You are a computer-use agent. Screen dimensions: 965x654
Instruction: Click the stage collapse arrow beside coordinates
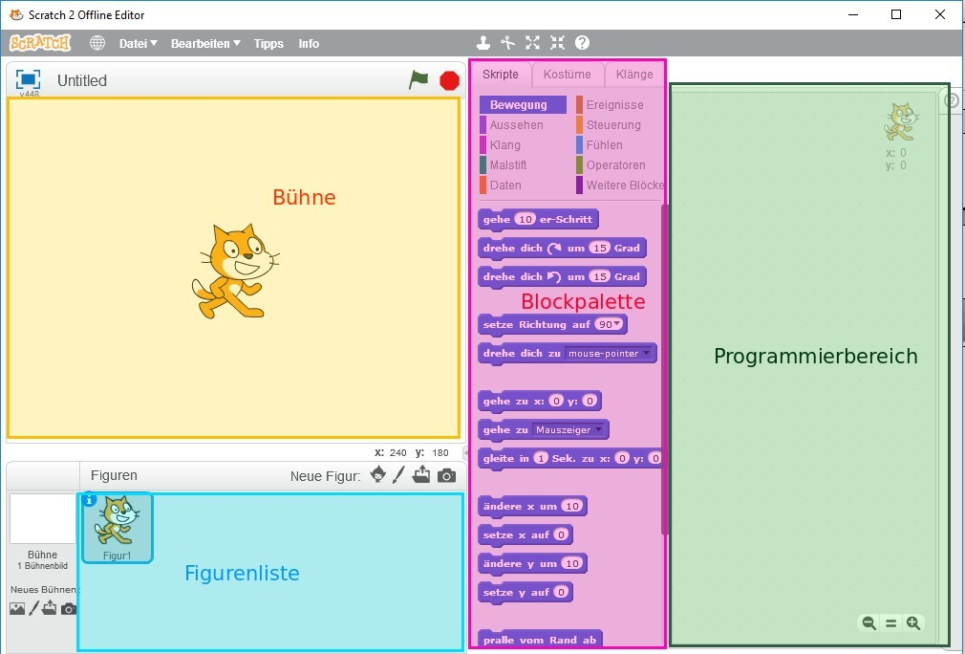(465, 452)
